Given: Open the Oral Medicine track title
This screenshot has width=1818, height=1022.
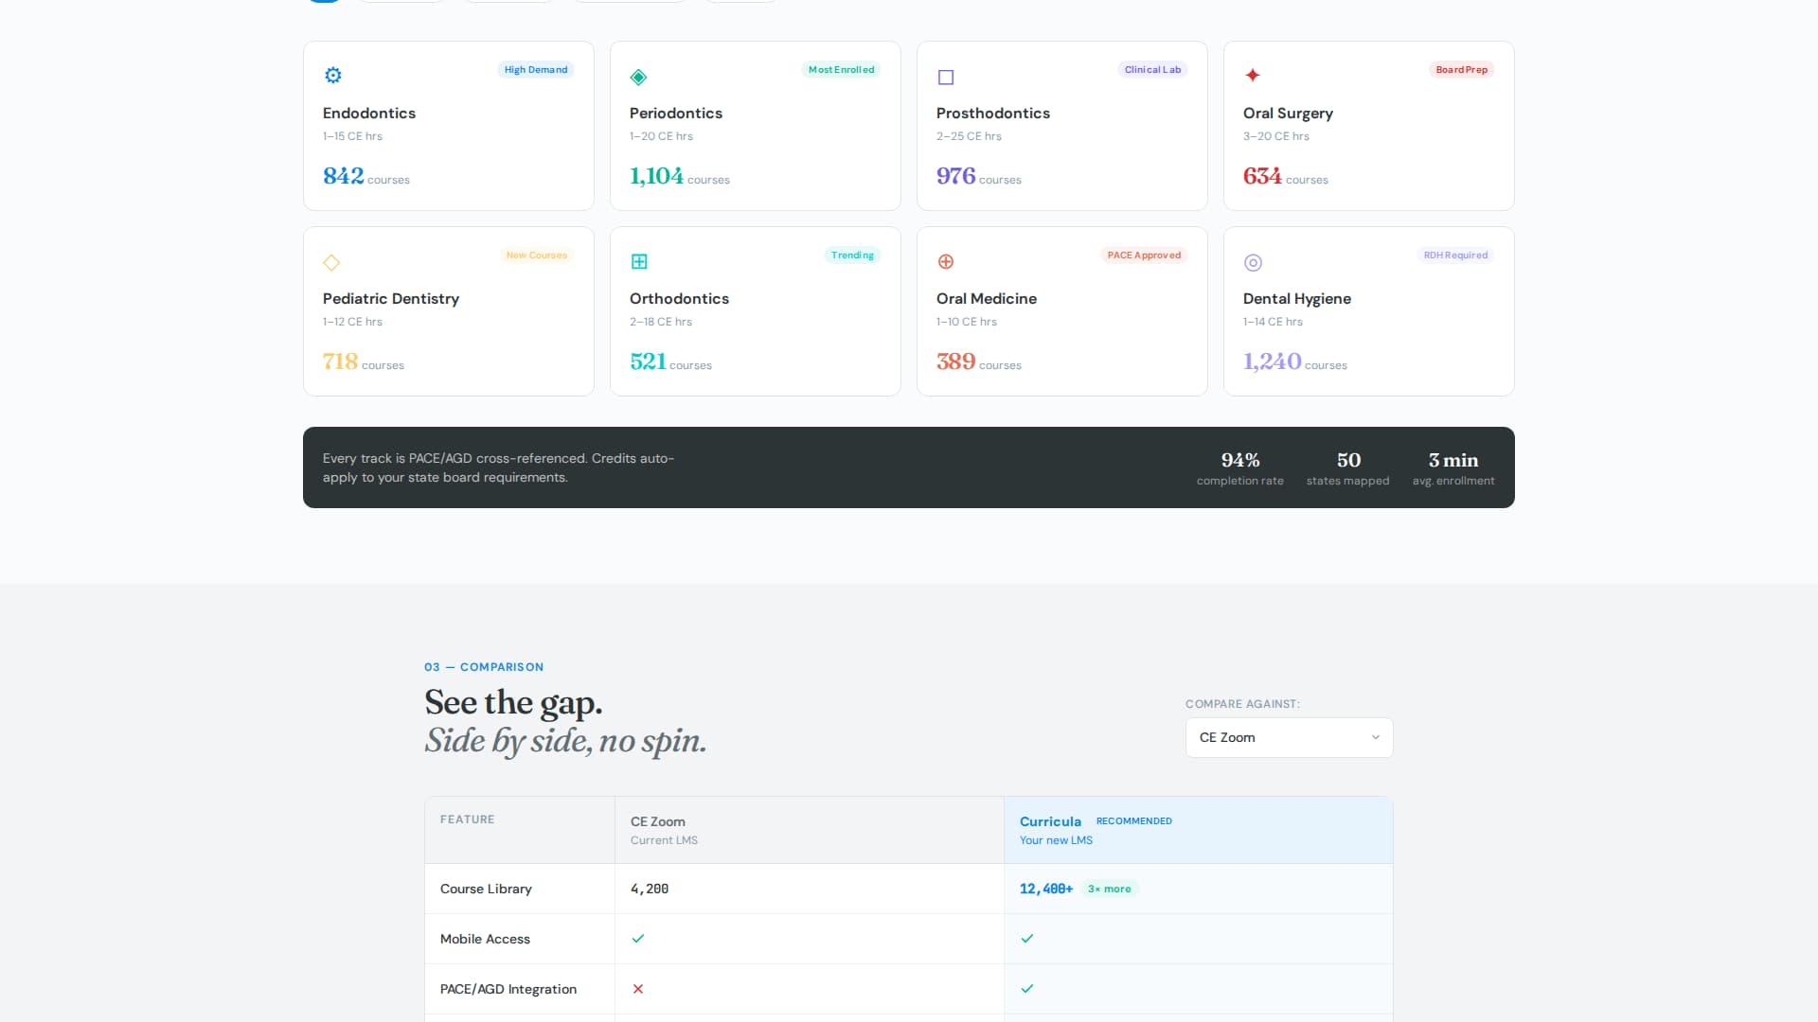Looking at the screenshot, I should (987, 298).
